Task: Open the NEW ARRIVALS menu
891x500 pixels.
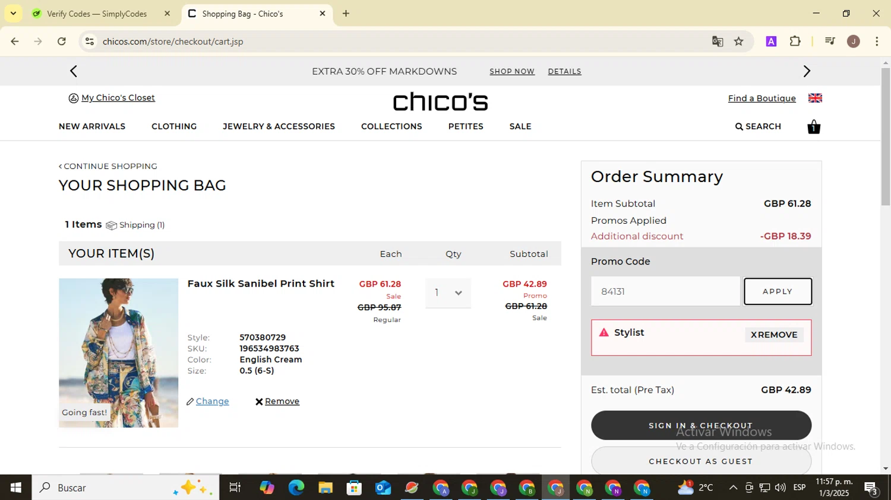Action: coord(92,126)
